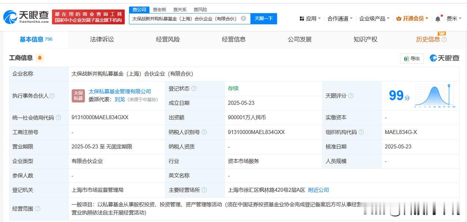
Task: Open the 应用 dropdown menu
Action: point(310,19)
